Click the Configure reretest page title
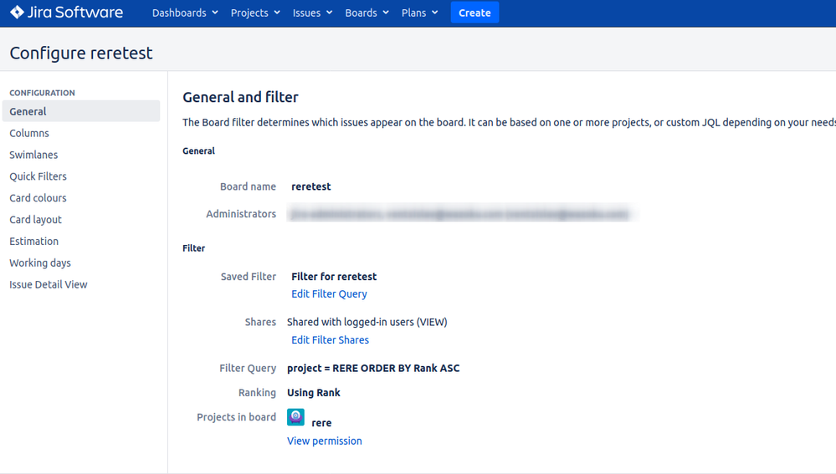The image size is (836, 474). [x=81, y=53]
